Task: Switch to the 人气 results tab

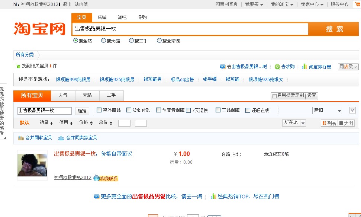Action: [63, 96]
